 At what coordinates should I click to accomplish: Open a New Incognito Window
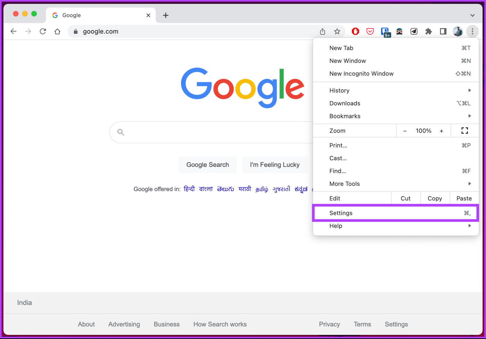coord(361,73)
